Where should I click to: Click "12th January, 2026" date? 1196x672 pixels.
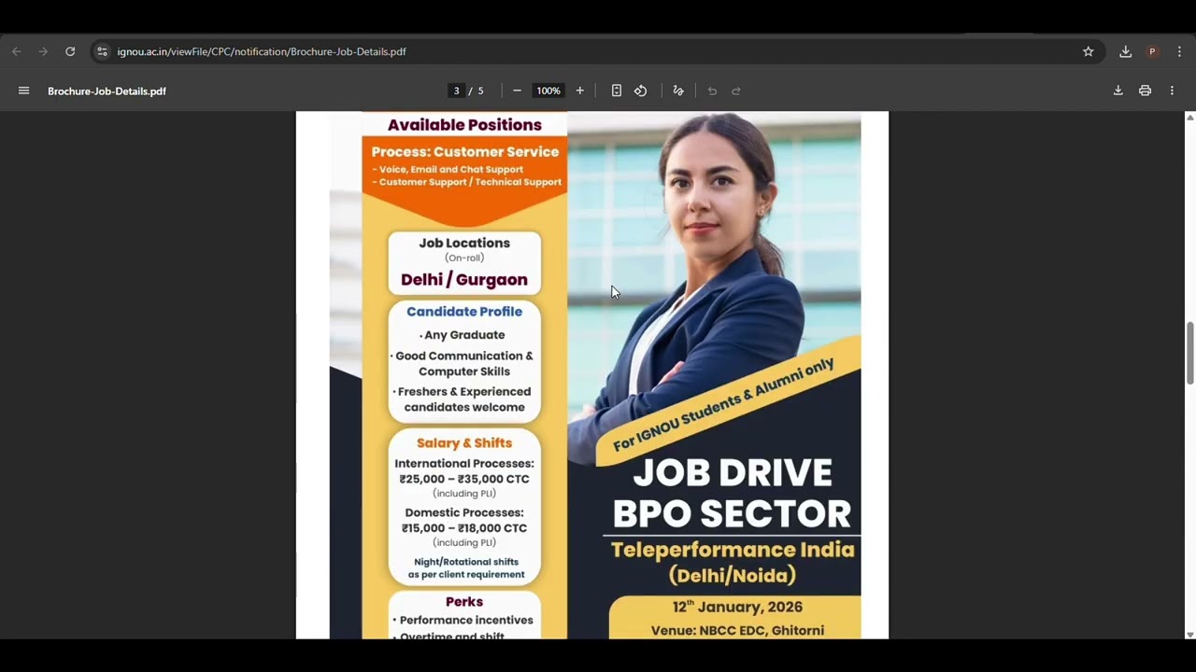[x=737, y=607]
